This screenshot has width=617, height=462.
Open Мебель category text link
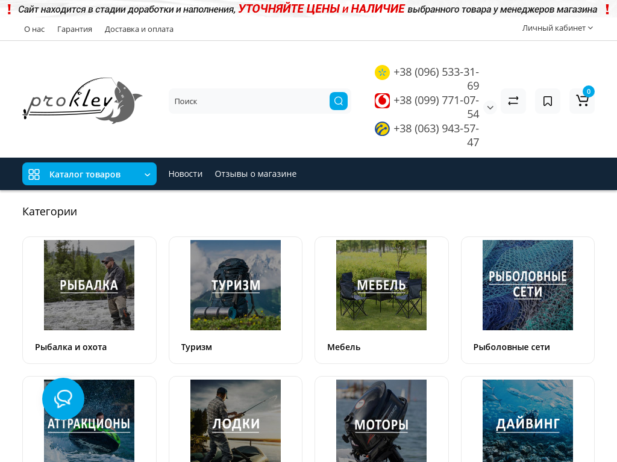(344, 347)
